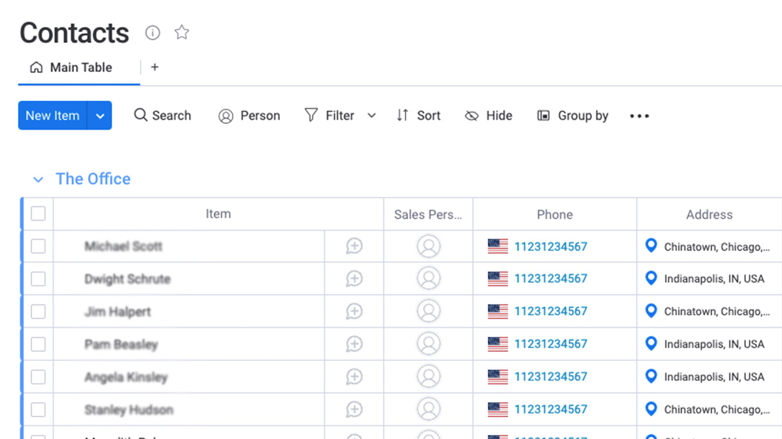
Task: Assign sales person for Pam Beasley
Action: tap(428, 344)
